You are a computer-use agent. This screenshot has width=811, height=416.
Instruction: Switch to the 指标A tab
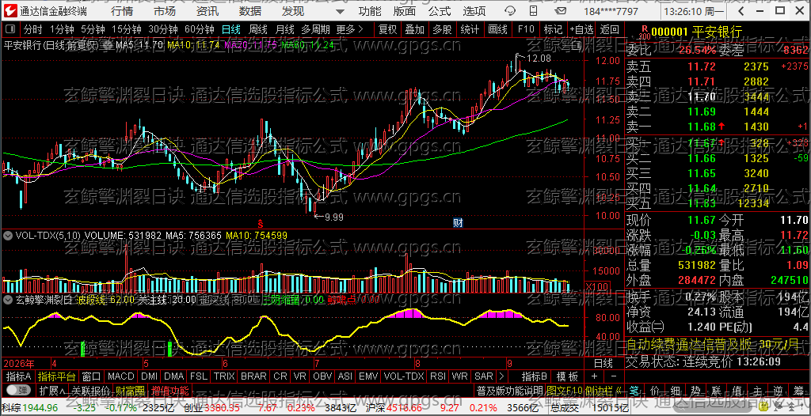tap(19, 376)
